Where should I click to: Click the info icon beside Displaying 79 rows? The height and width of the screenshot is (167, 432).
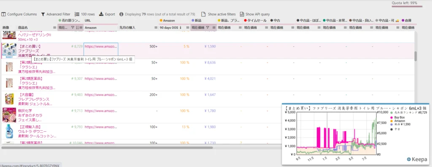coord(121,14)
